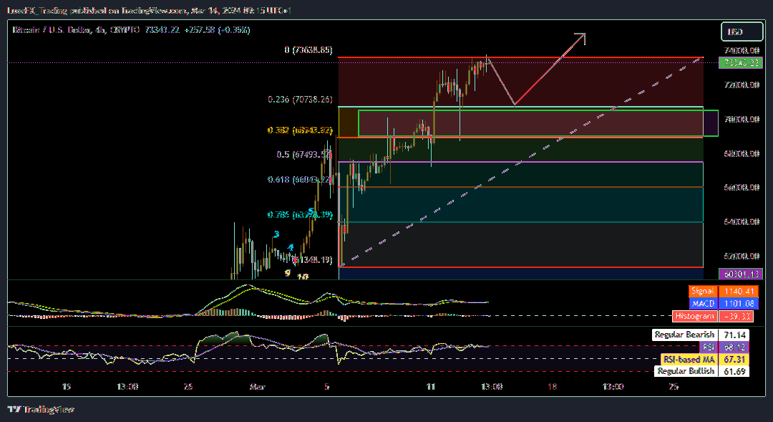Select the Regular Bullish label
773x422 pixels.
click(686, 371)
